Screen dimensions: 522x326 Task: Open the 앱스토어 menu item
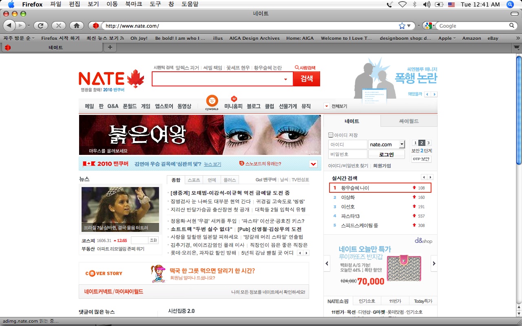click(x=164, y=106)
